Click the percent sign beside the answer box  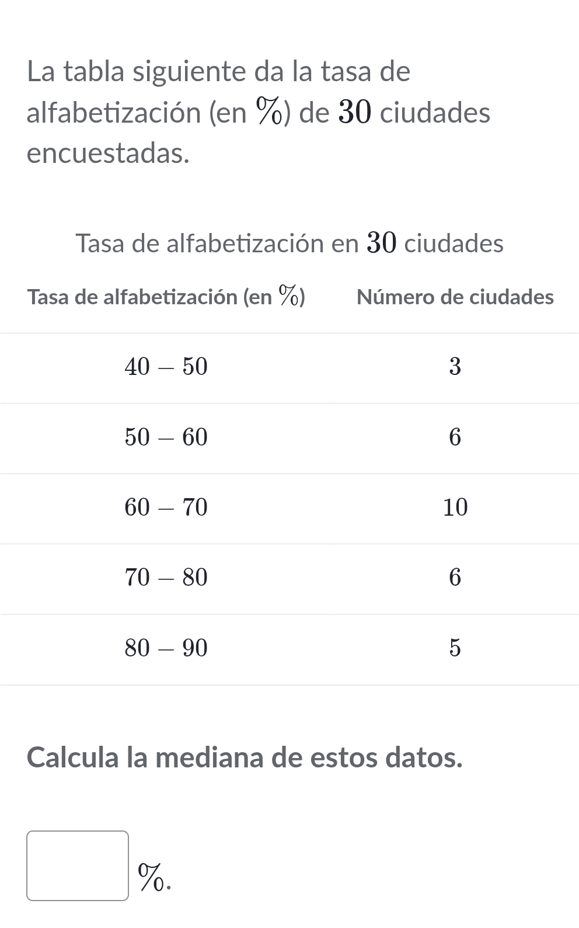(x=153, y=878)
